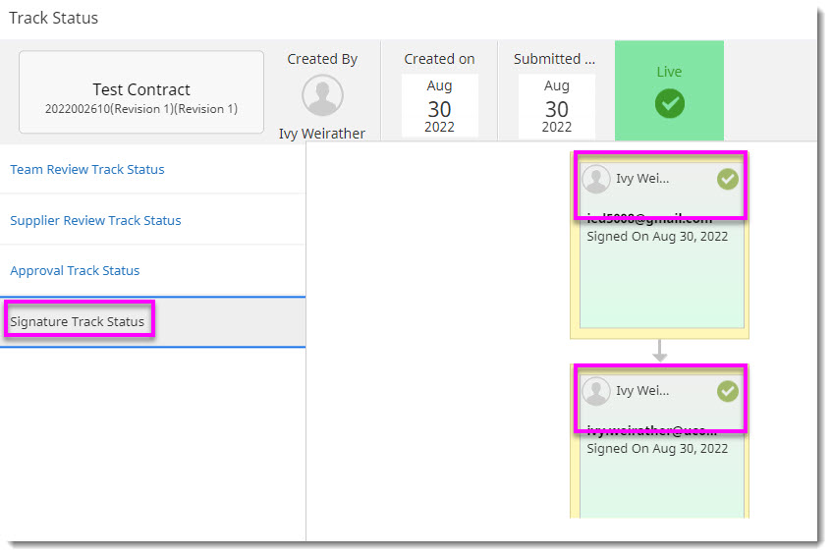Click the green checkmark in the lower signer card
Screen dimensions: 832x556
pyautogui.click(x=727, y=391)
